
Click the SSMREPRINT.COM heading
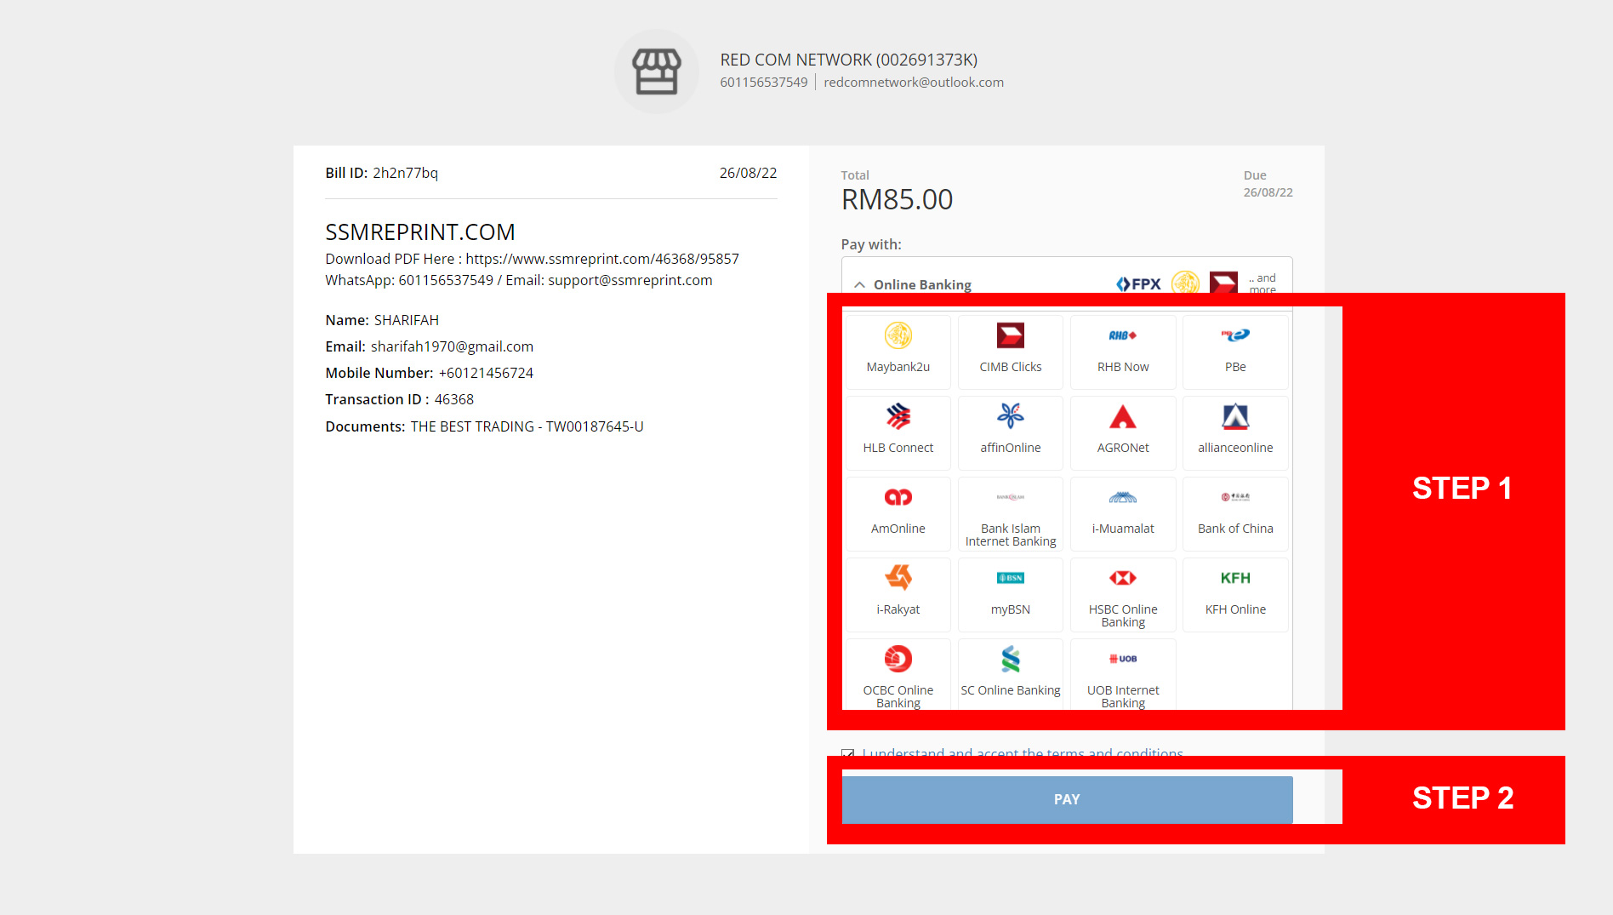(420, 232)
